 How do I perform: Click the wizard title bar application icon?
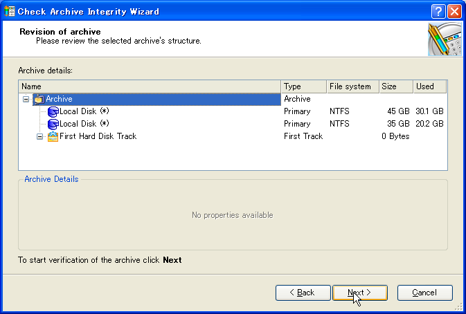(x=9, y=11)
